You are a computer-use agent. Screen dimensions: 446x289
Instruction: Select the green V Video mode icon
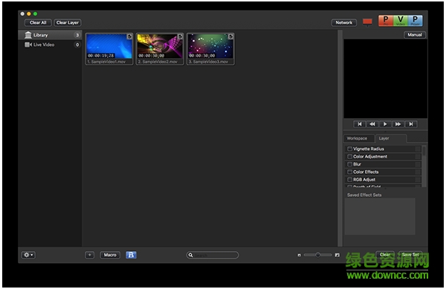pyautogui.click(x=401, y=21)
